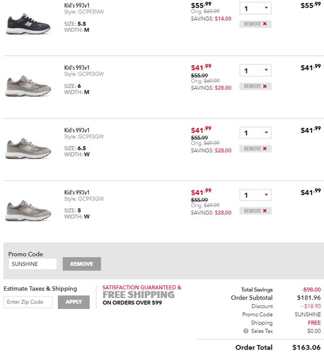
Task: Open Kid's 993v1 size 5 product link
Action: pos(77,192)
